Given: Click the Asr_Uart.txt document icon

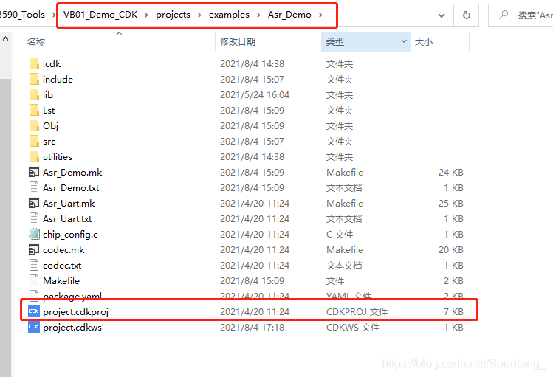Looking at the screenshot, I should (x=34, y=219).
